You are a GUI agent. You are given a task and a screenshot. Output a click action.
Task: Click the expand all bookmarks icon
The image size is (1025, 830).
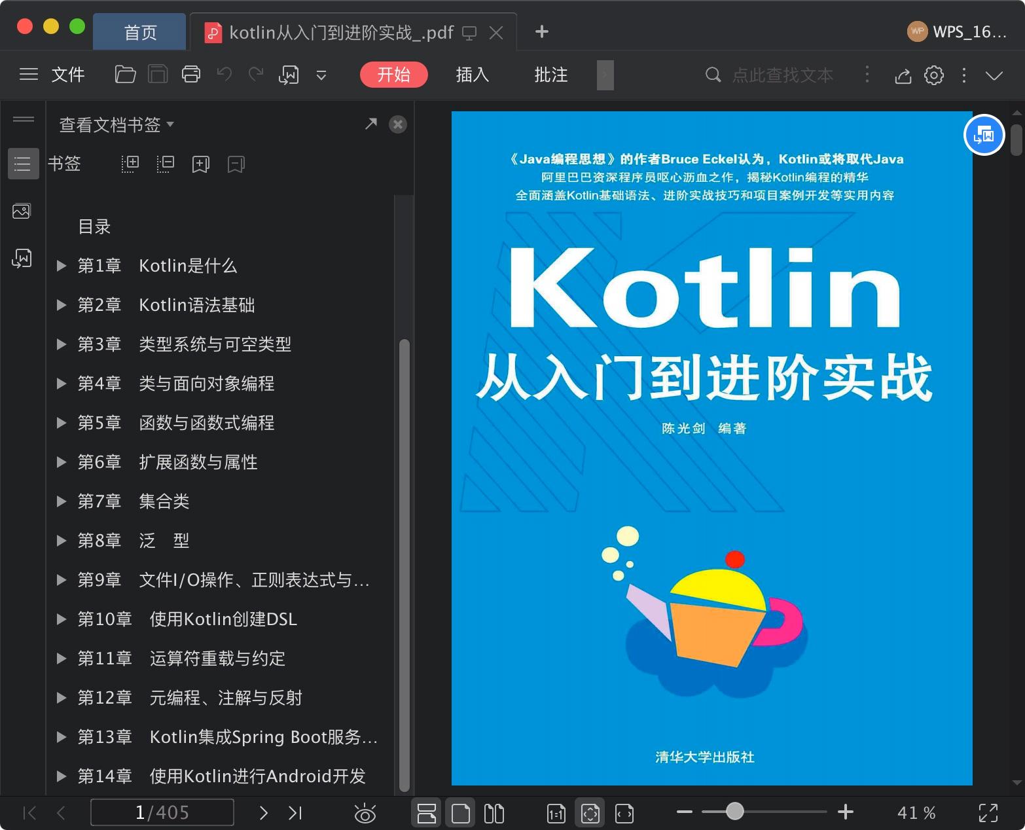point(130,164)
